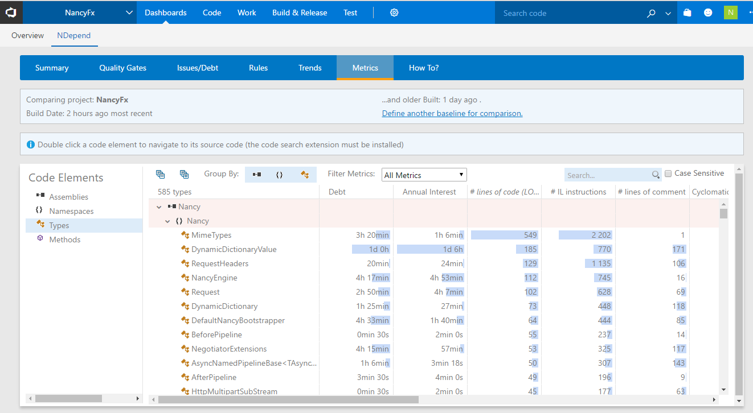Open the feedback smiley icon
Viewport: 753px width, 413px height.
point(707,12)
